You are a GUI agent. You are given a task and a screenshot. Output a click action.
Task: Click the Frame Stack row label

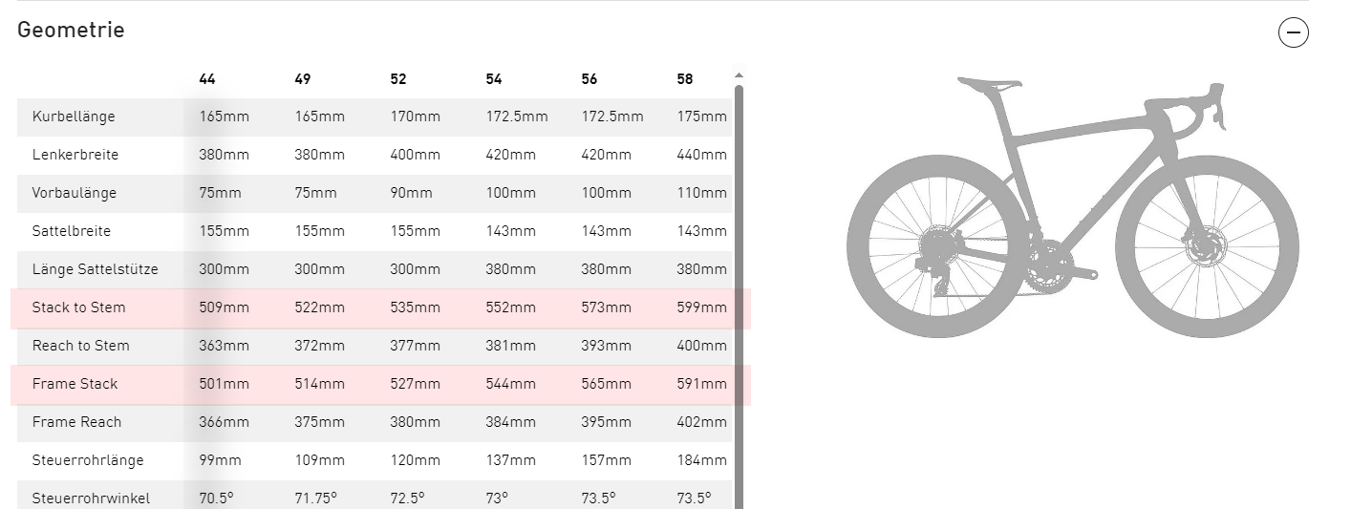click(75, 384)
